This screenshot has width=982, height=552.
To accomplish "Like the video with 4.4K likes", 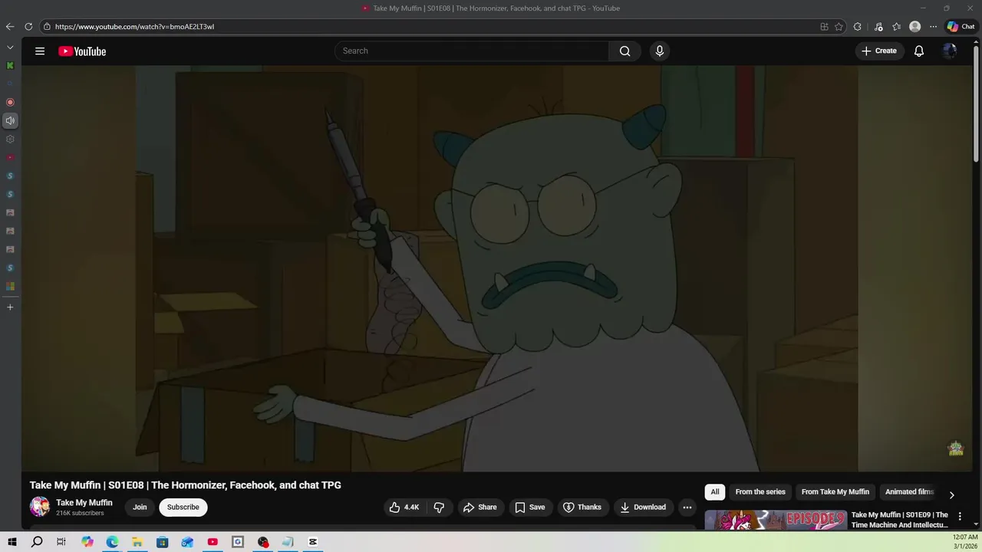I will tap(404, 507).
